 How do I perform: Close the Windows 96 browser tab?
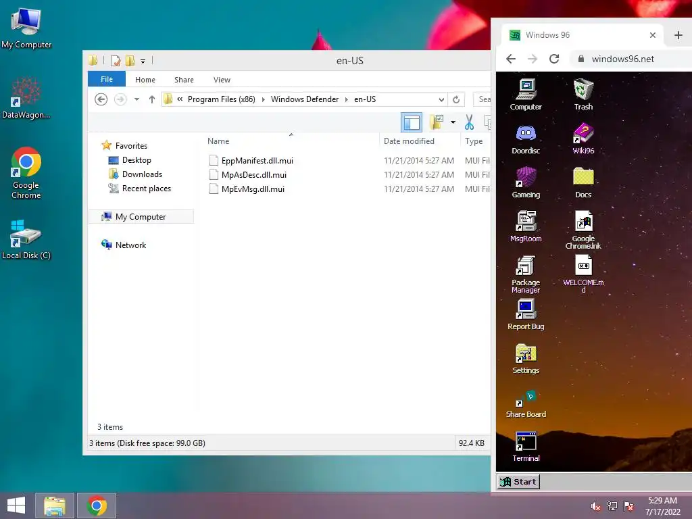[653, 35]
